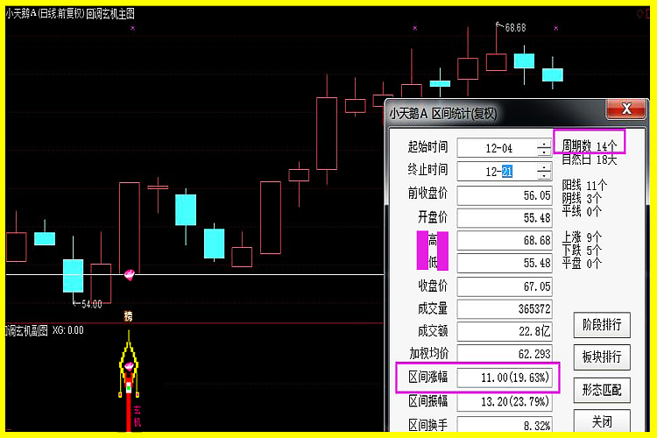Click the red 玄机 indicator bar
The width and height of the screenshot is (657, 438).
pos(136,417)
